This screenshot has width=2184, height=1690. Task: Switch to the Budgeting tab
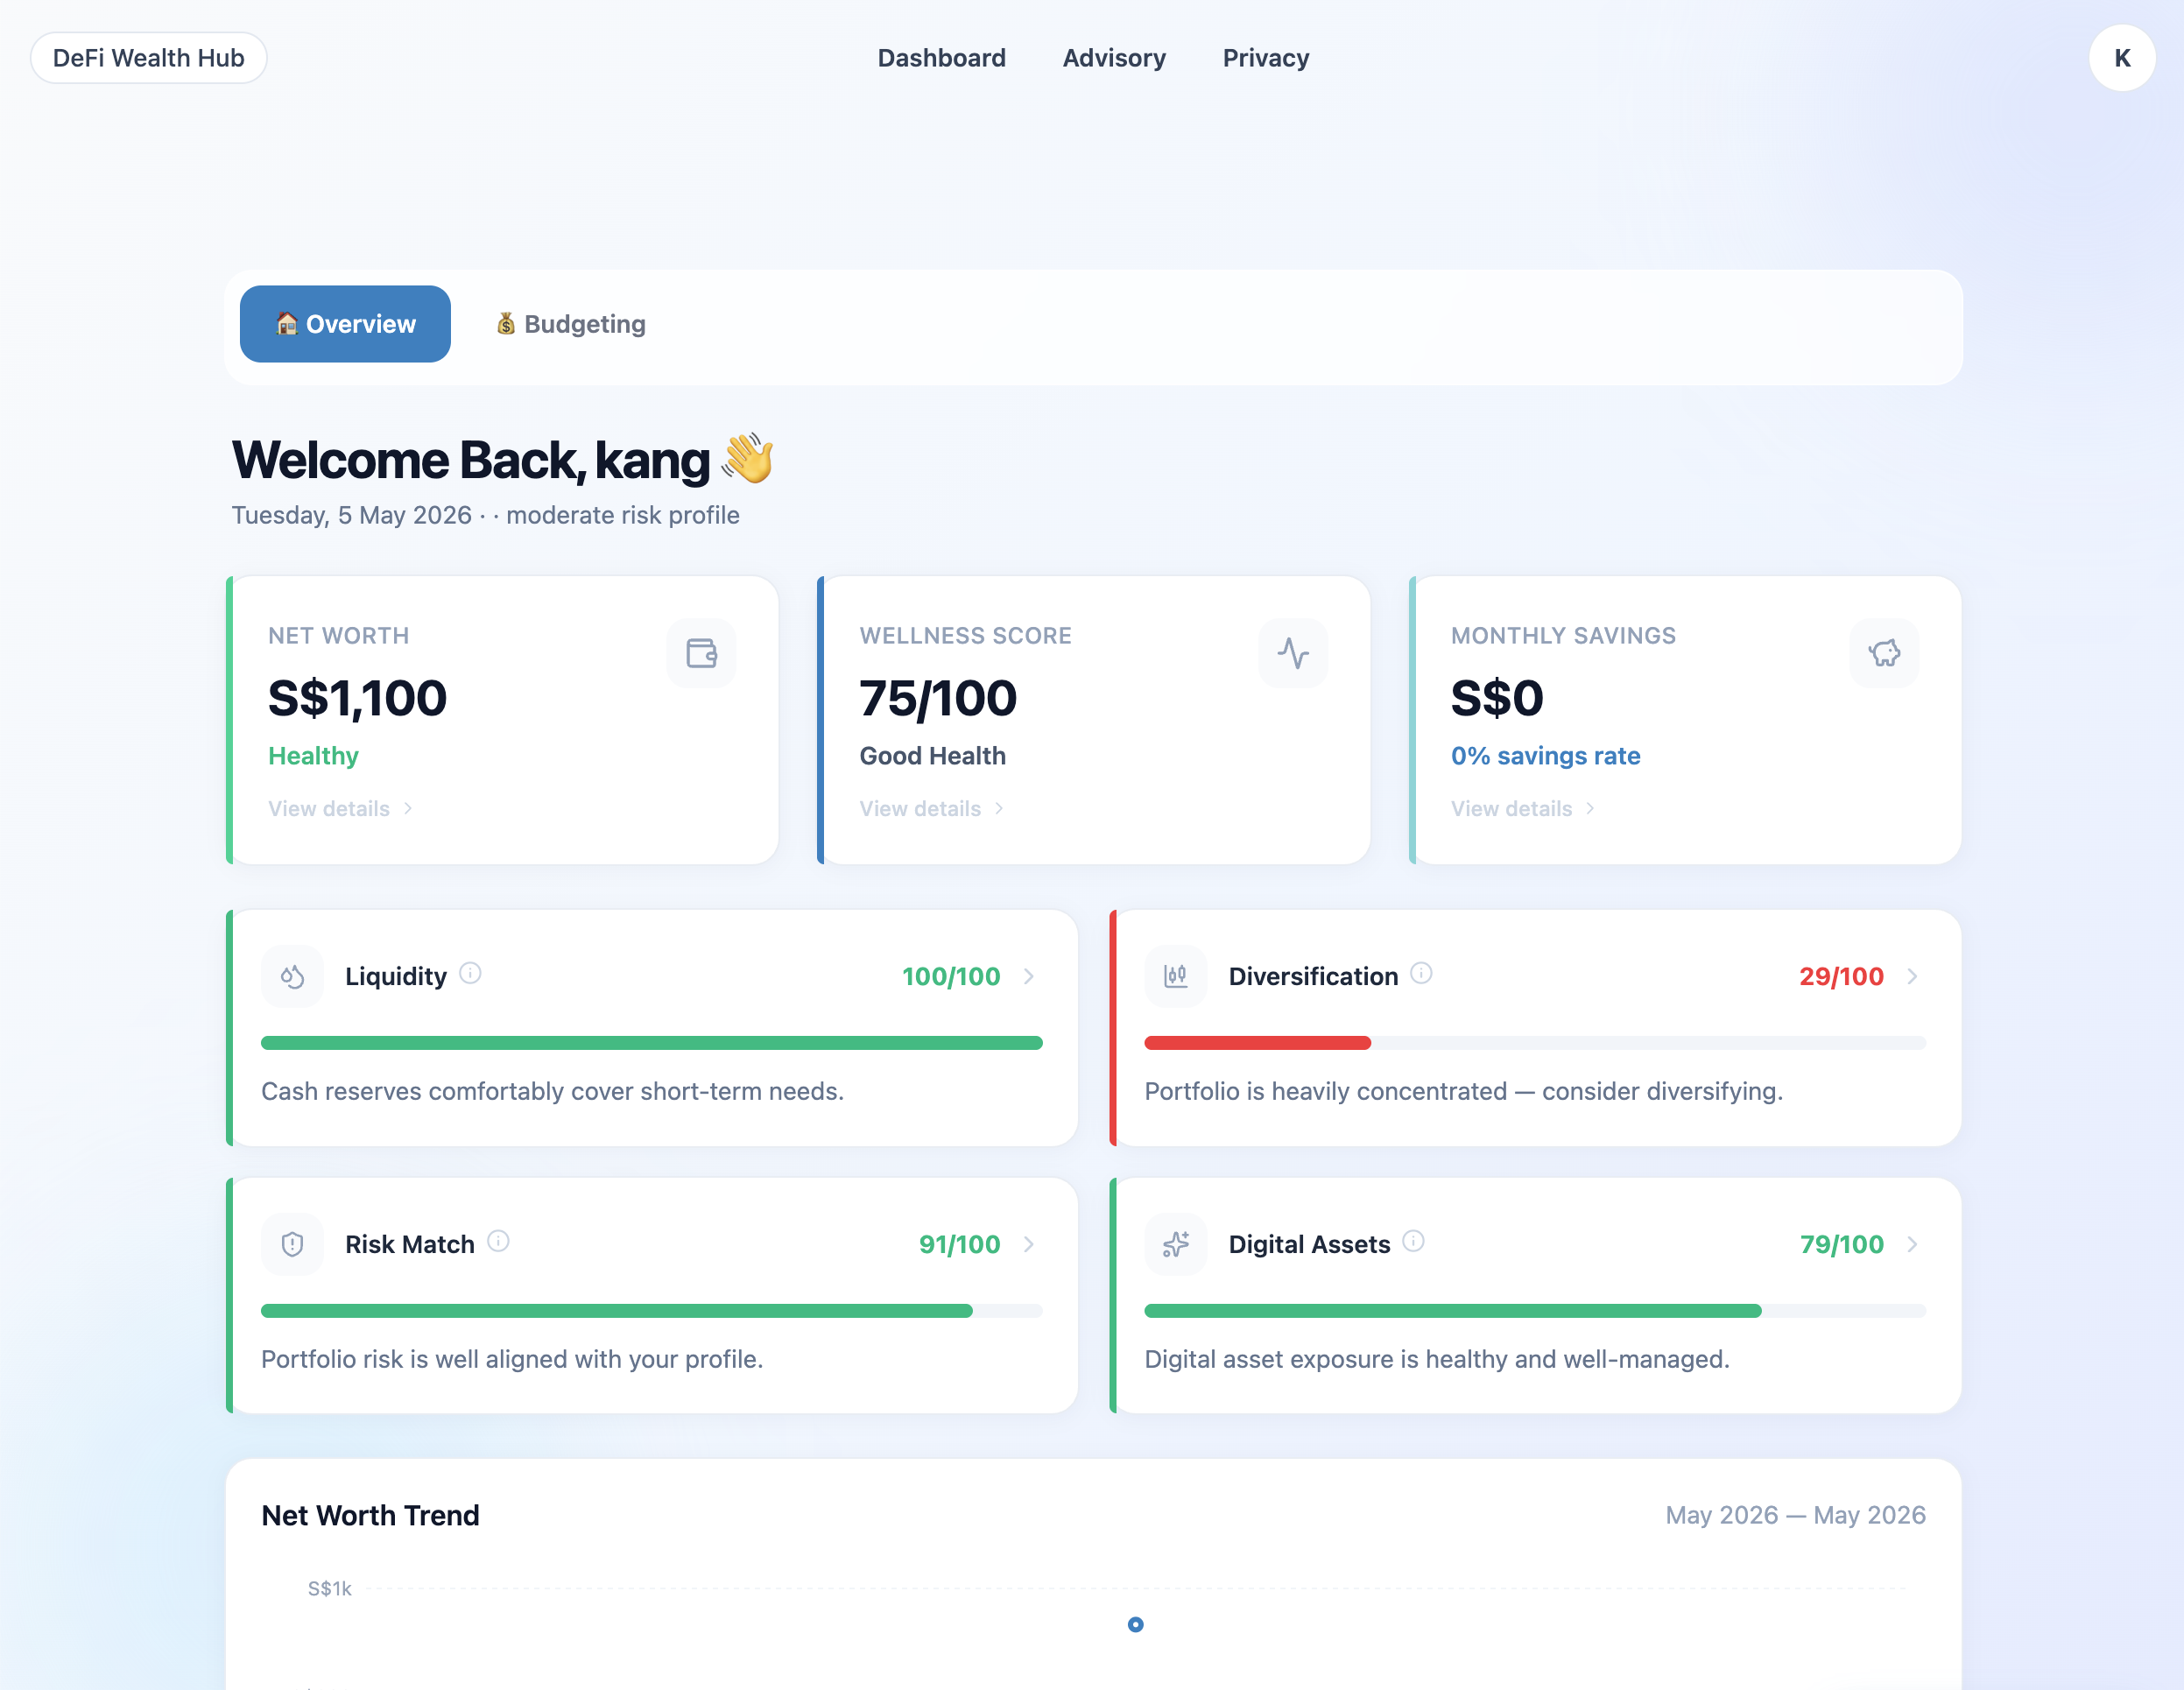point(571,323)
